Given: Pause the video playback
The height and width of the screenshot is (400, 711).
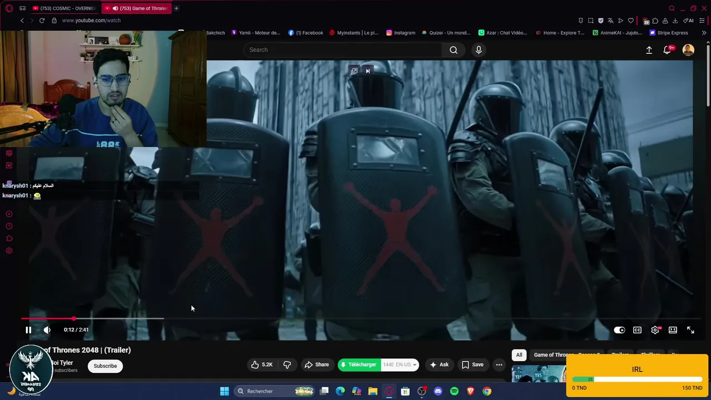Looking at the screenshot, I should coord(28,330).
